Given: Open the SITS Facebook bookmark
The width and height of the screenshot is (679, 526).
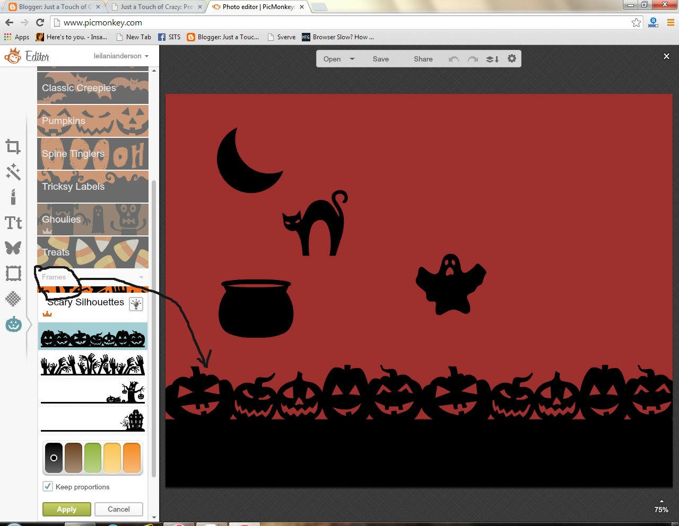Looking at the screenshot, I should (x=169, y=37).
